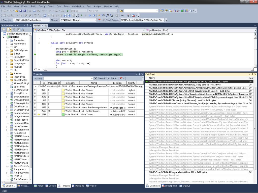Clear the Threads search with X icon

95,78
